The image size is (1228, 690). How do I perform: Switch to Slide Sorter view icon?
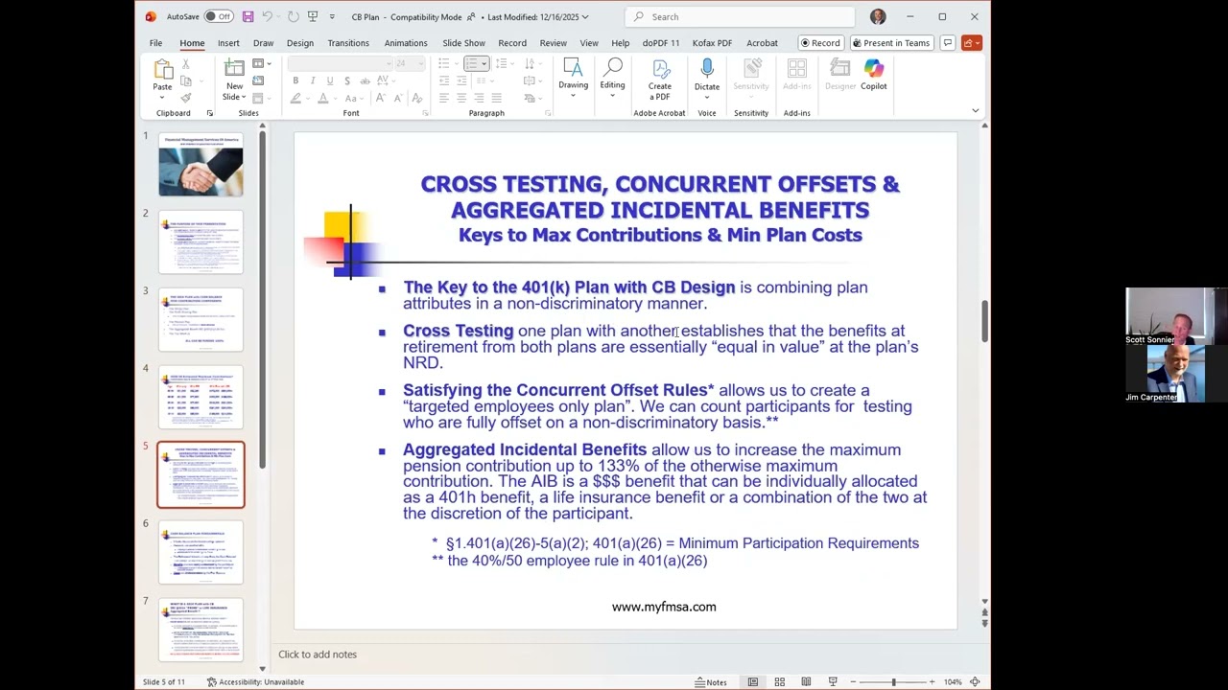780,682
